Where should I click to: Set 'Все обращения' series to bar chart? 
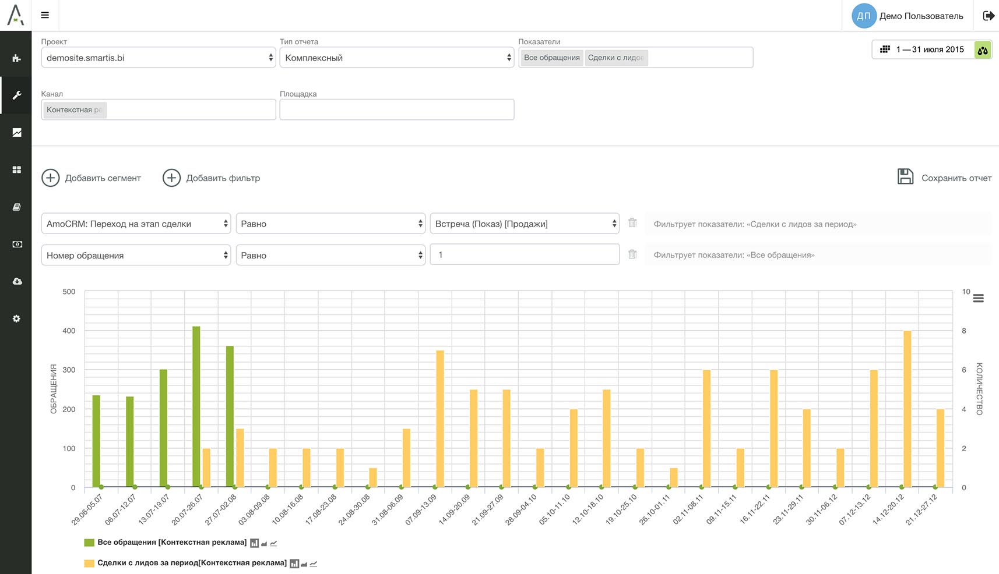[x=254, y=543]
